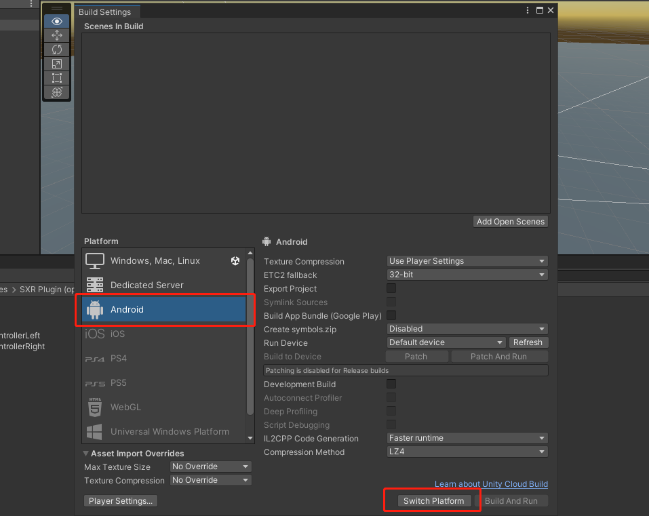
Task: Check Build App Bundle (Google Play)
Action: 391,315
